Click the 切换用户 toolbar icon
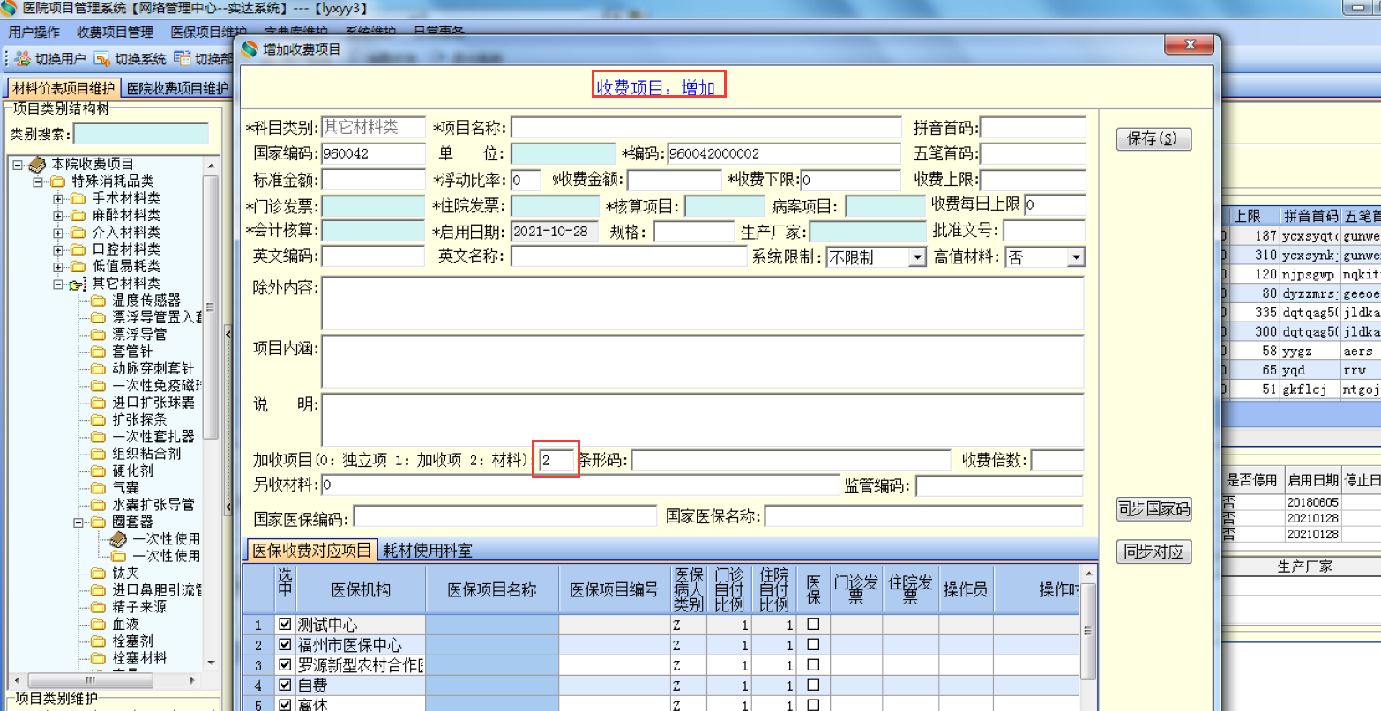This screenshot has height=711, width=1381. click(23, 59)
